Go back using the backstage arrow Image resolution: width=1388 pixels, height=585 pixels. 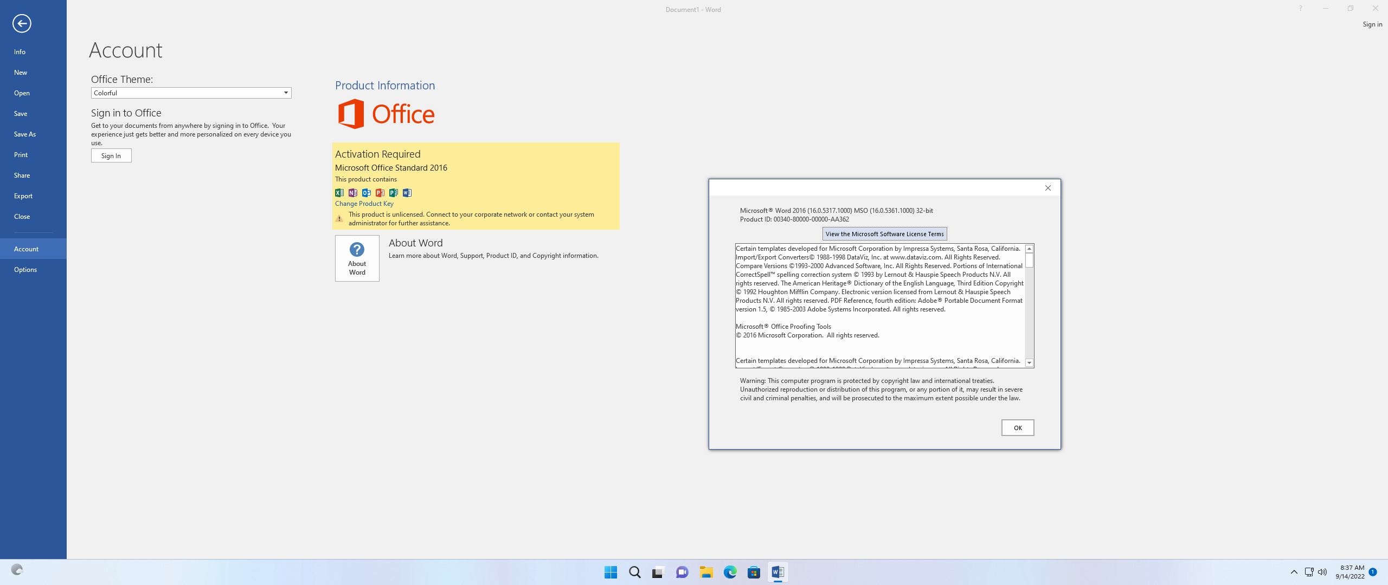pyautogui.click(x=22, y=23)
